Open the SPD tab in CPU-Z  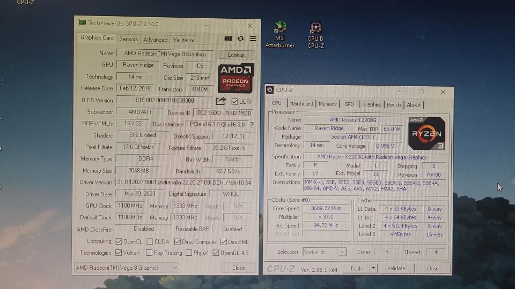(x=349, y=104)
